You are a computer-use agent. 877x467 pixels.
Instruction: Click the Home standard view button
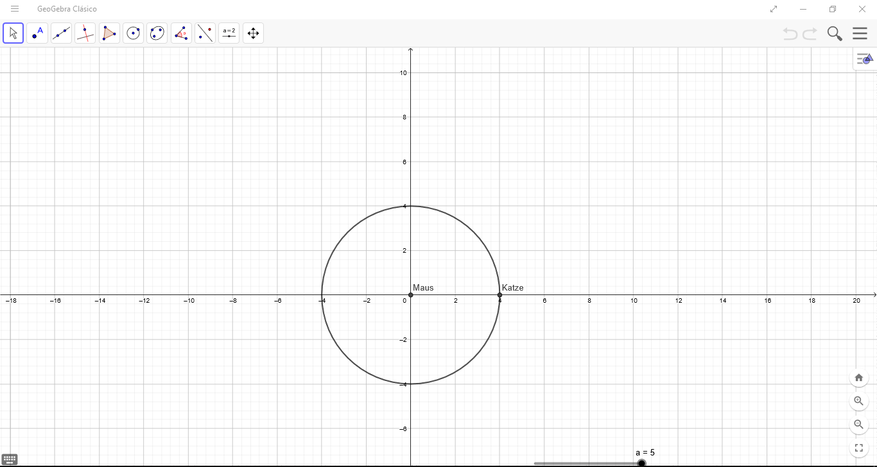point(859,377)
